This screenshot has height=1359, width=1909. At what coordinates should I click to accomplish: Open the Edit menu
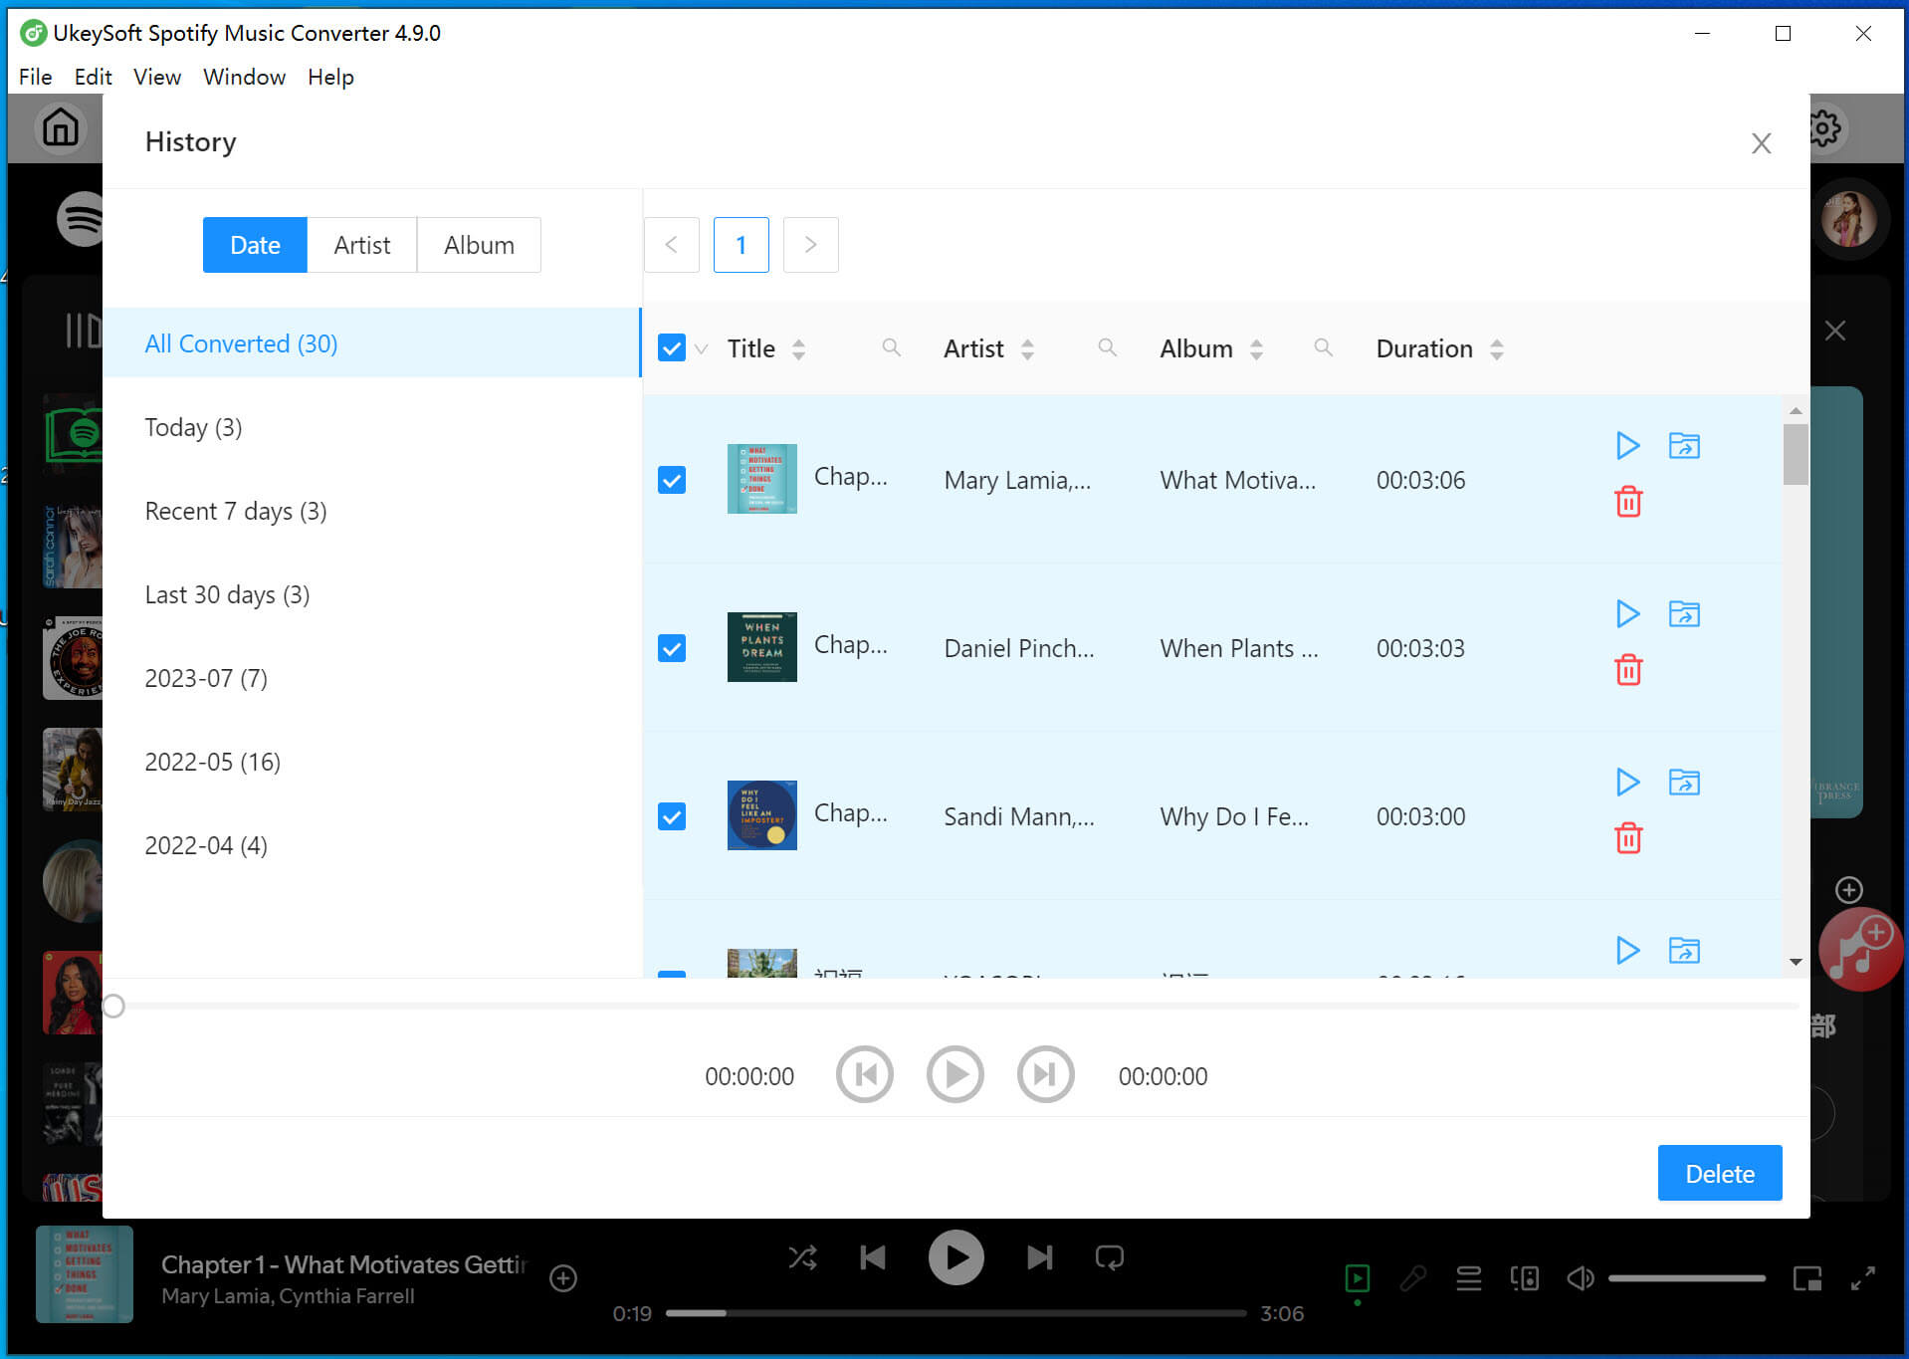tap(93, 77)
